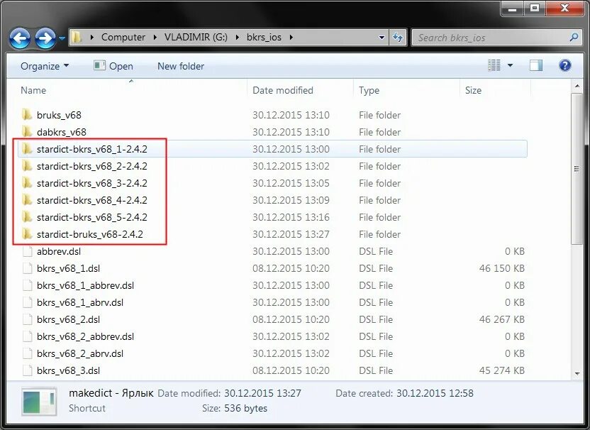The width and height of the screenshot is (590, 430).
Task: Select the stardict-bruks_v68-2.4.2 folder icon
Action: tap(27, 234)
